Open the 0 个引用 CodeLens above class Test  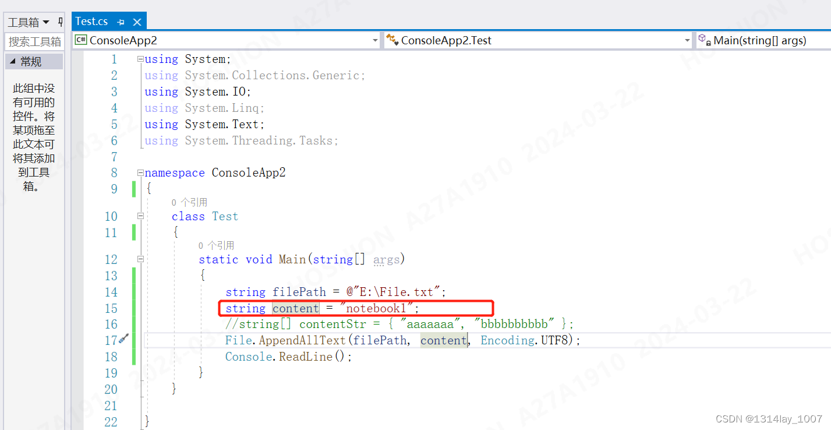pyautogui.click(x=189, y=202)
